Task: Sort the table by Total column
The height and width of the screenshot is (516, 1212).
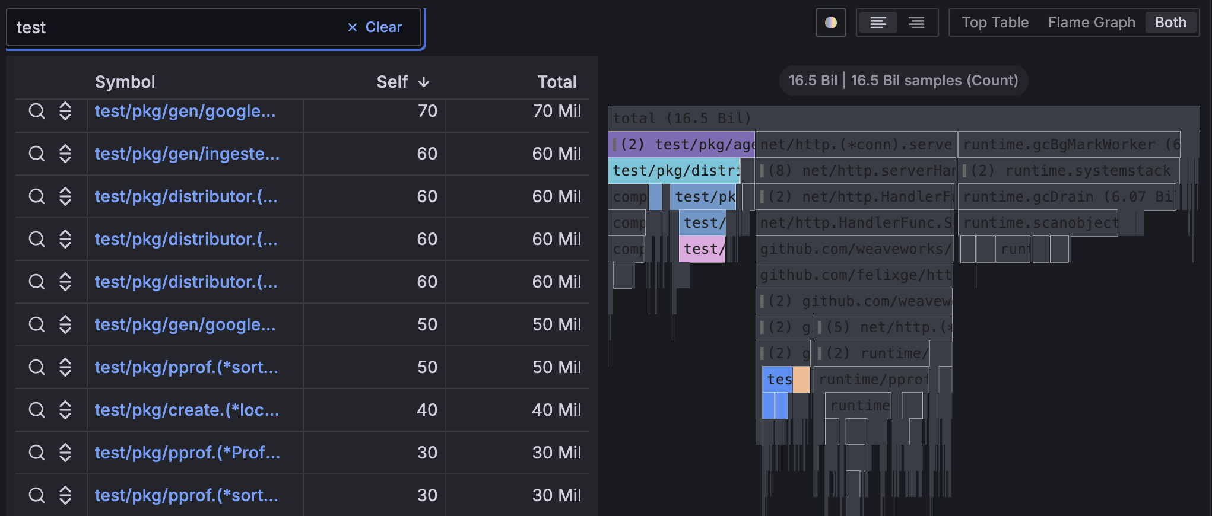Action: coord(556,82)
